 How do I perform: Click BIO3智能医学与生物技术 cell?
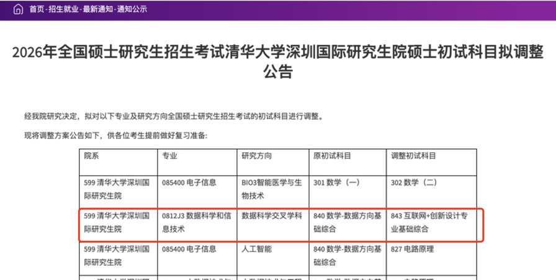(x=272, y=192)
